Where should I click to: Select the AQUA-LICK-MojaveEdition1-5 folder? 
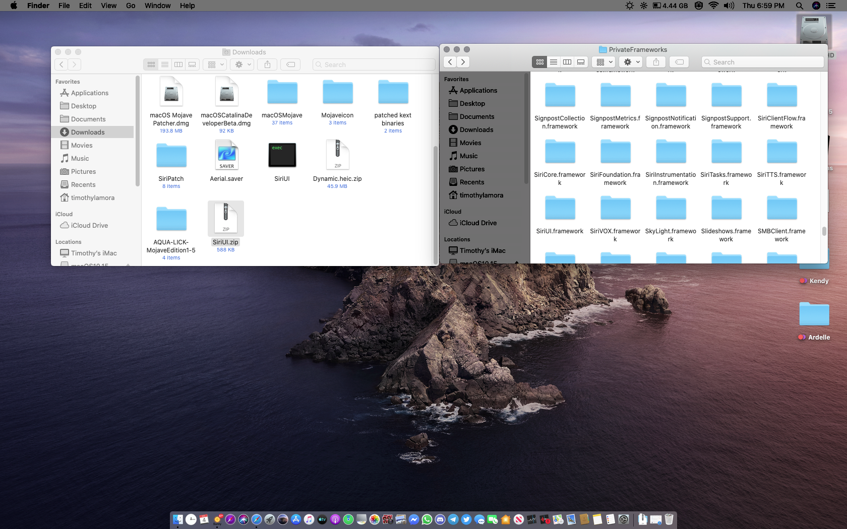tap(171, 219)
